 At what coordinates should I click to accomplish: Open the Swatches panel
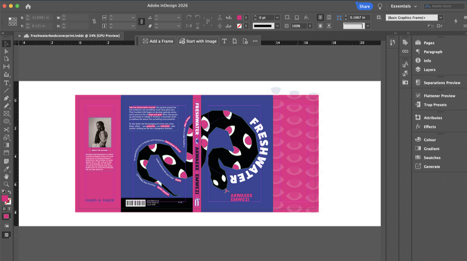coord(432,158)
